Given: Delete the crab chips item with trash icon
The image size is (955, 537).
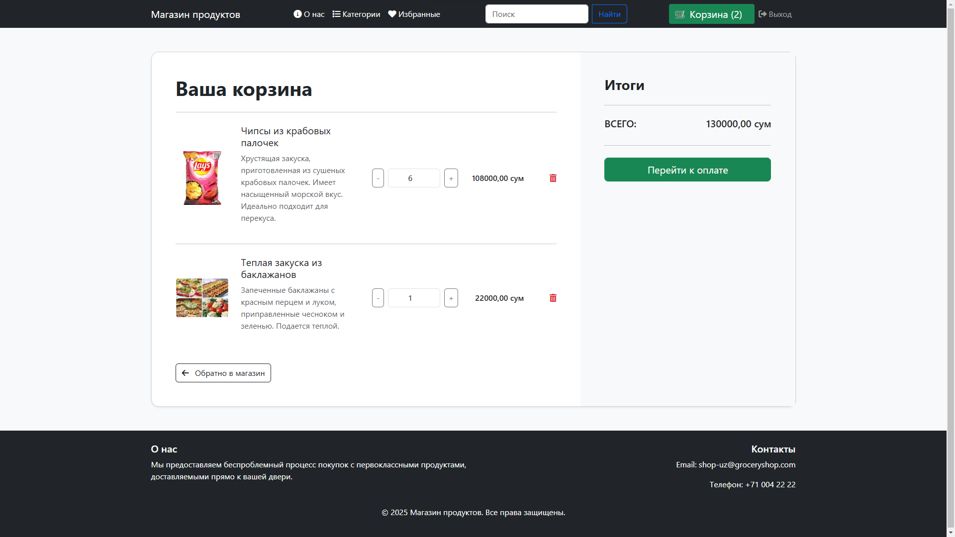Looking at the screenshot, I should [x=553, y=178].
